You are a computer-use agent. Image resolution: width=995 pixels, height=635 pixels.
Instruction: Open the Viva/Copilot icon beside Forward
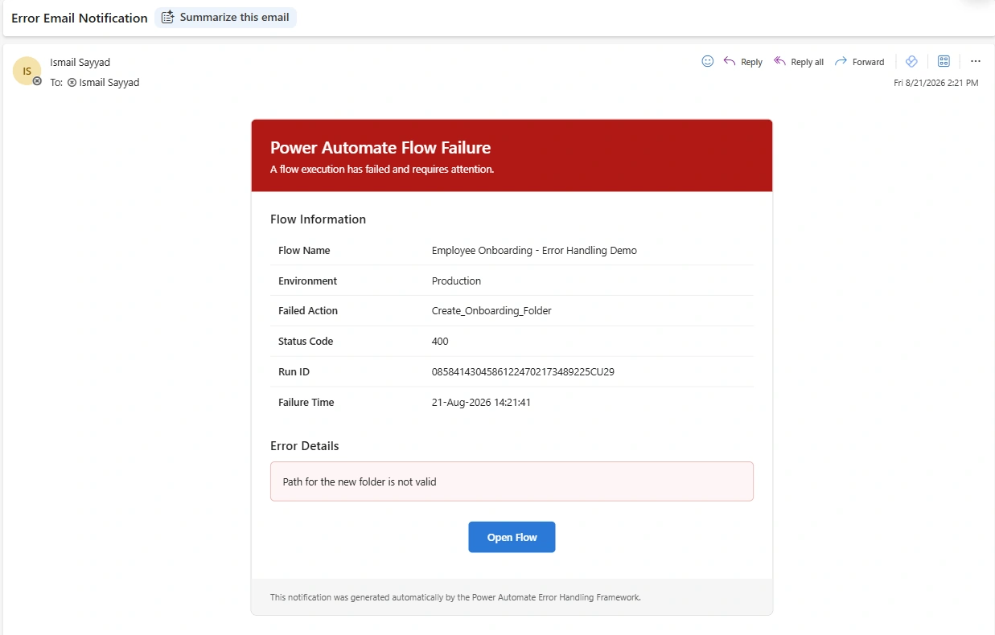tap(911, 61)
